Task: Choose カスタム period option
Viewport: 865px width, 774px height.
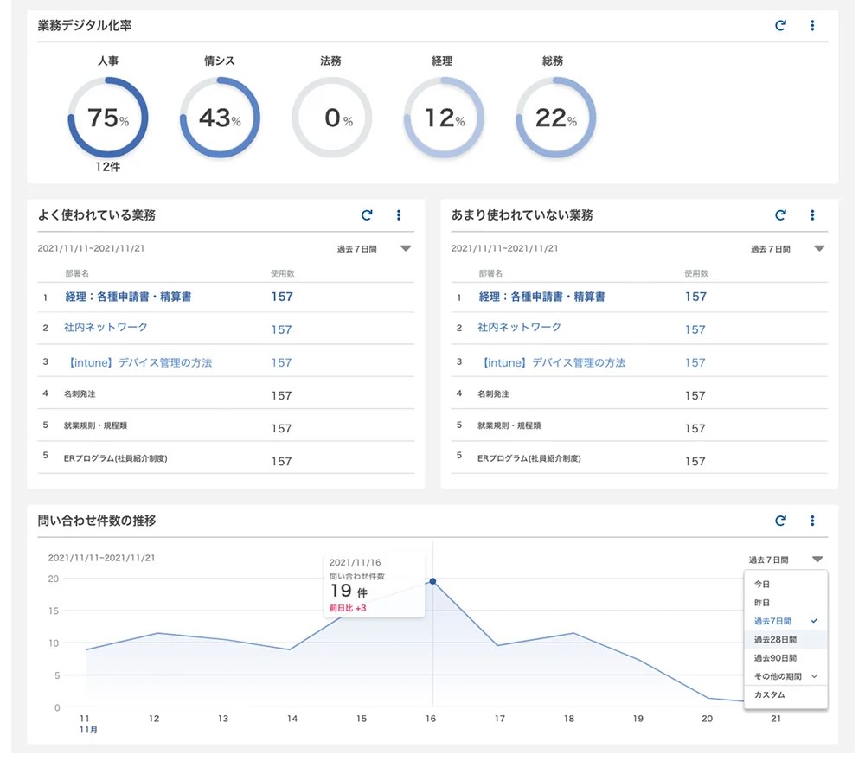Action: point(785,694)
